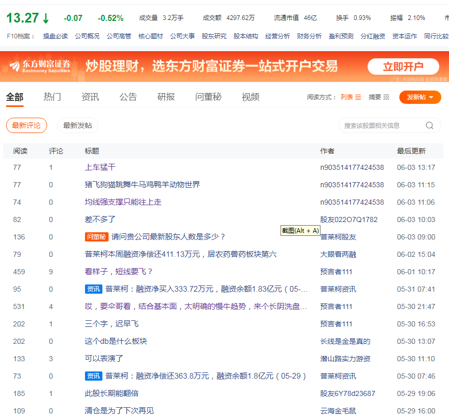
Task: Click the green down arrow beside price 13.27
Action: [46, 18]
